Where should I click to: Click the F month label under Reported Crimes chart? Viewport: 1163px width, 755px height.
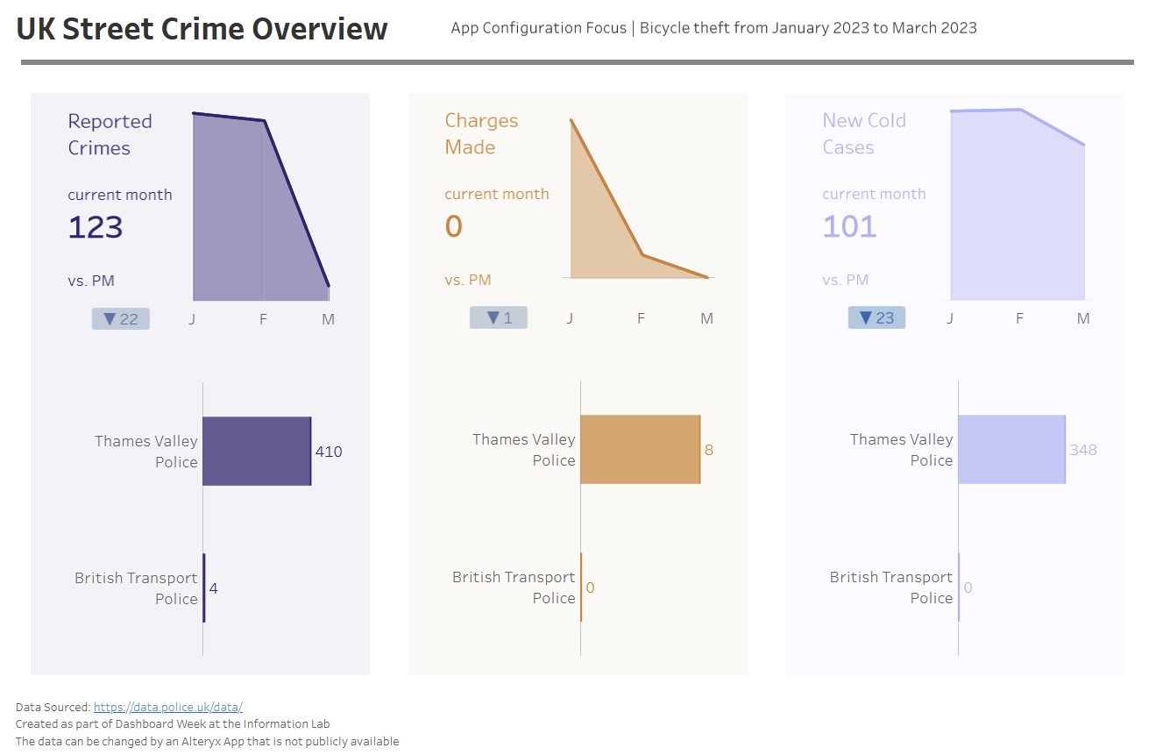click(x=263, y=319)
